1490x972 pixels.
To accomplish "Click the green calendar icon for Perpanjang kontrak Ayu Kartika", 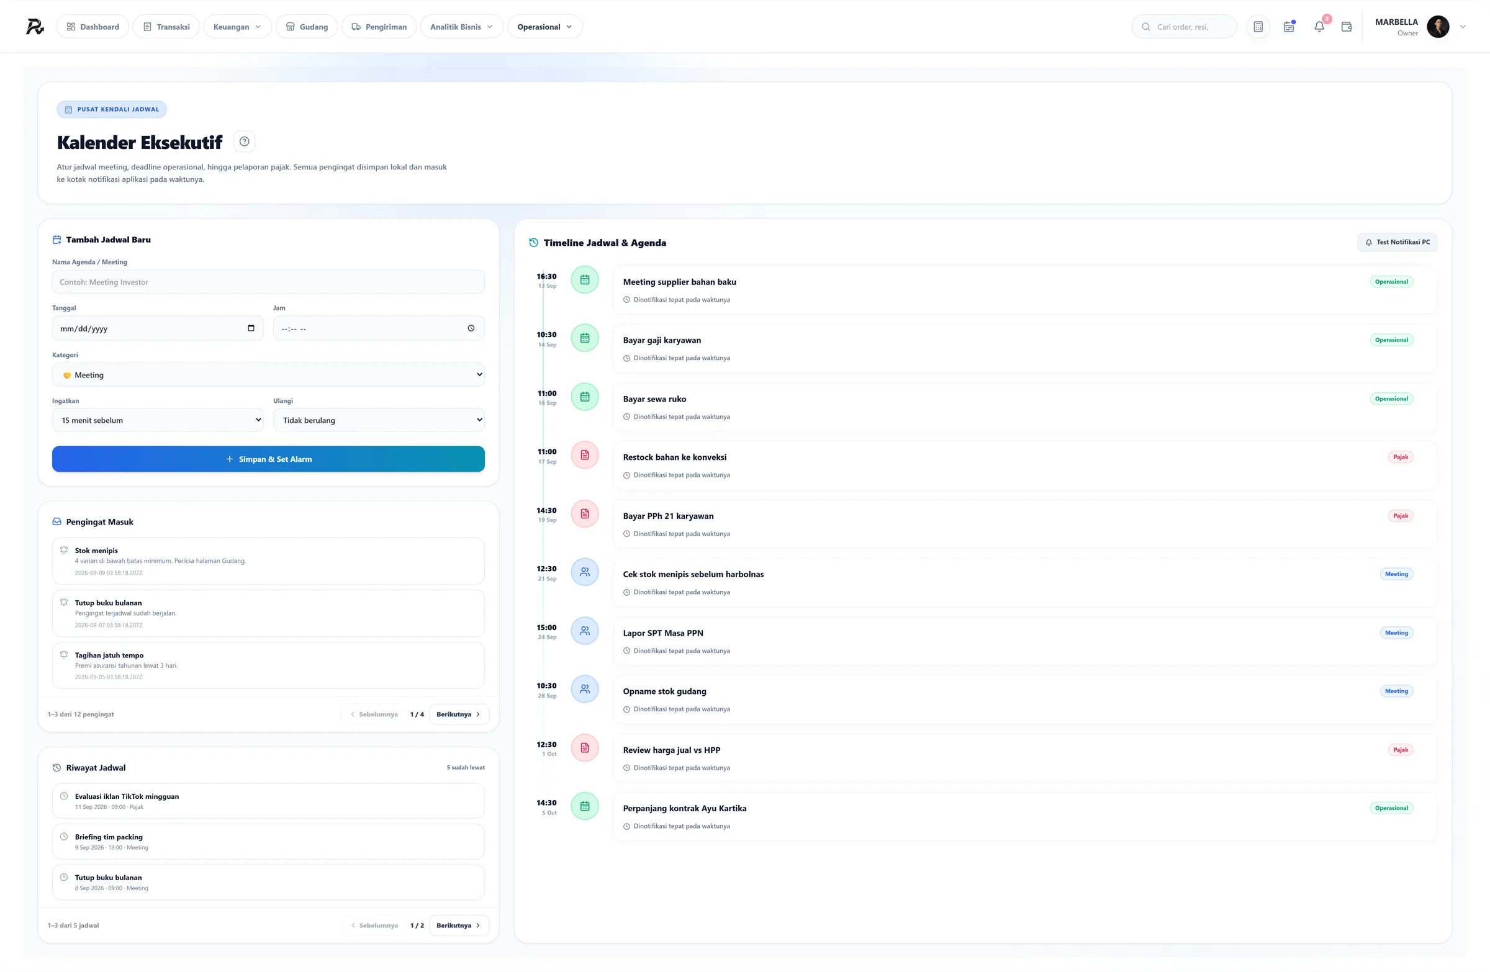I will 585,806.
